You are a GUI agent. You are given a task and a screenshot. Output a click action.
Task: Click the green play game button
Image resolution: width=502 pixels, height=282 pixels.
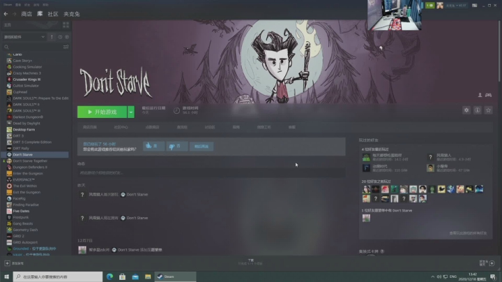(x=102, y=112)
